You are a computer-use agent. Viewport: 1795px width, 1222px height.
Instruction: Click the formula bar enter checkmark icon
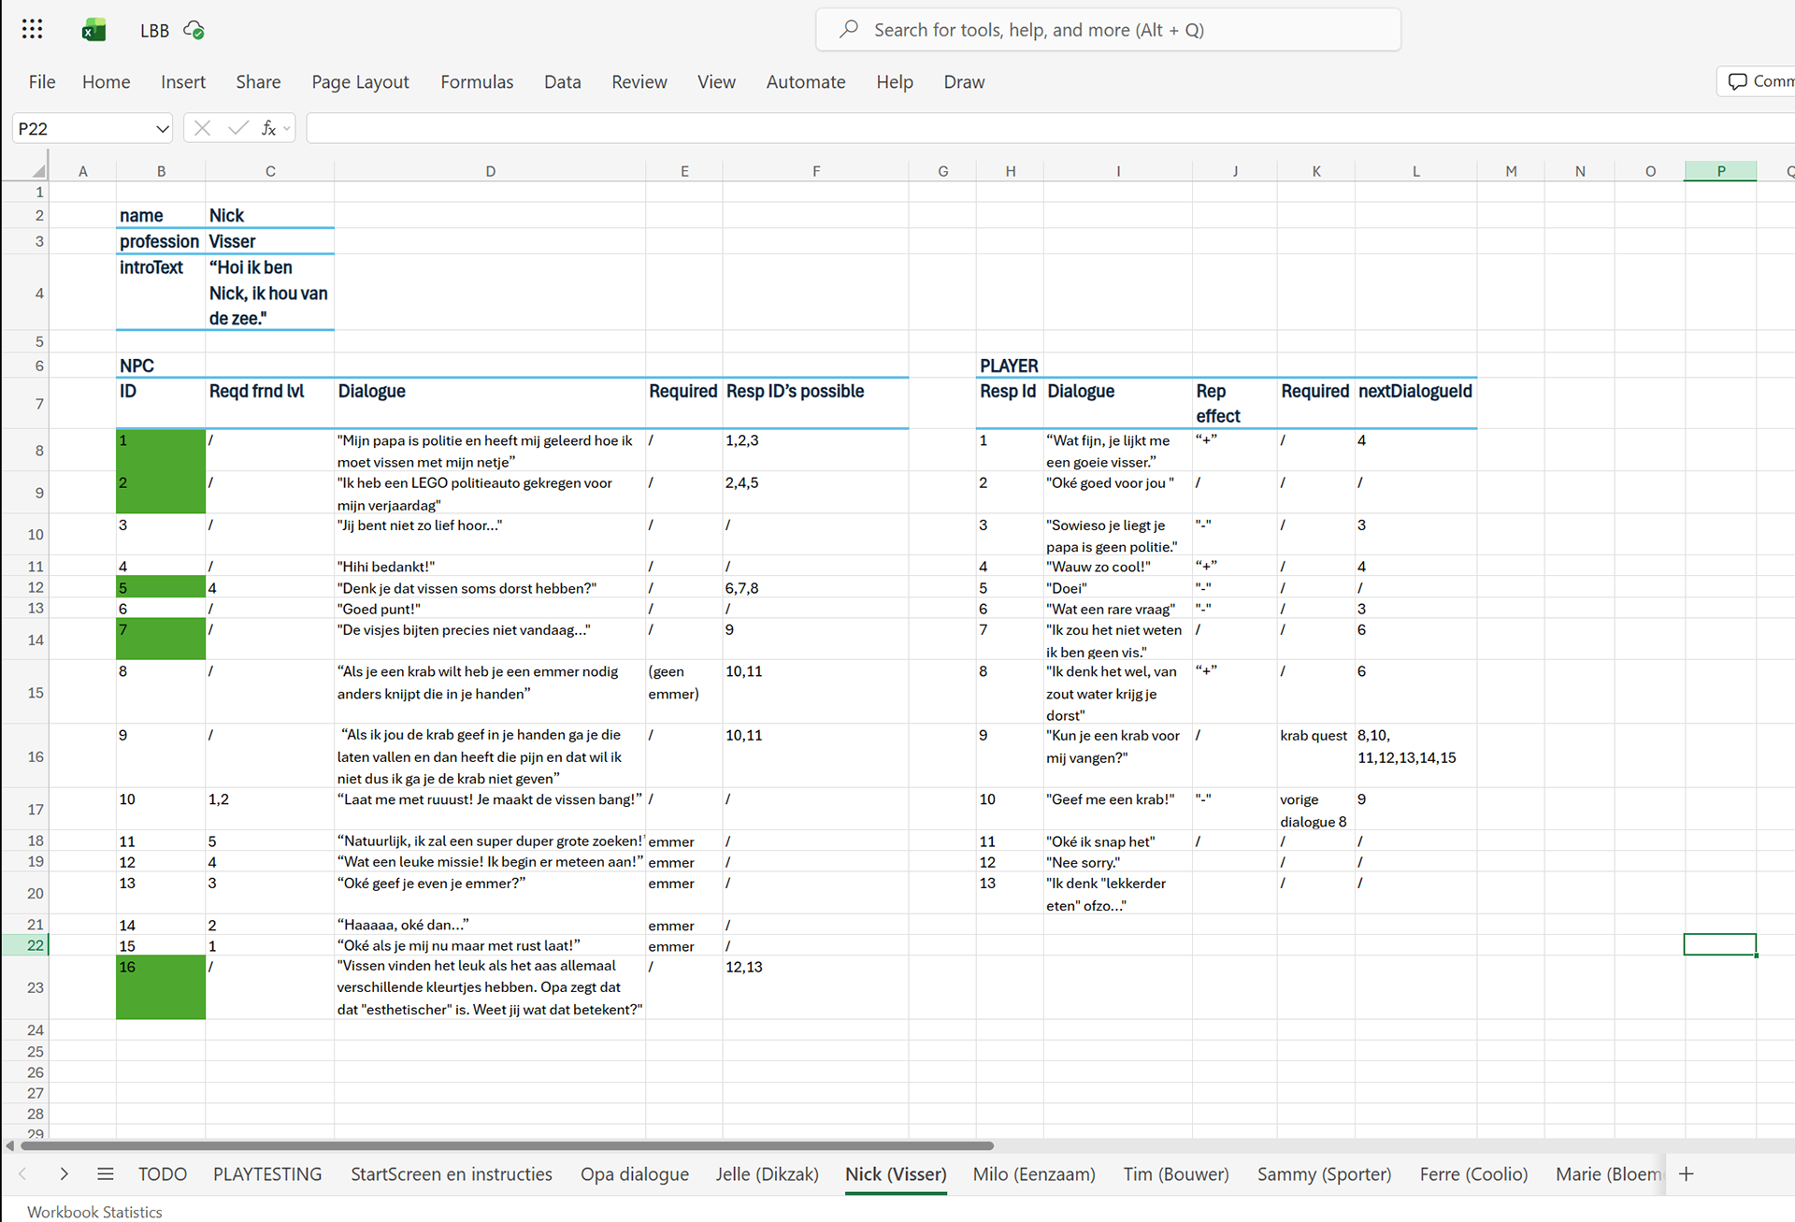point(237,128)
